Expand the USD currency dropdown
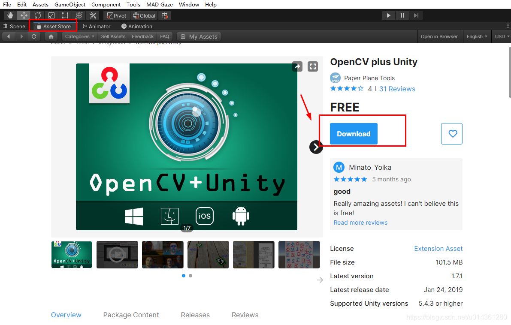This screenshot has height=325, width=511. point(502,36)
